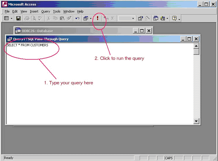Click the Ready status bar text

tap(8, 158)
